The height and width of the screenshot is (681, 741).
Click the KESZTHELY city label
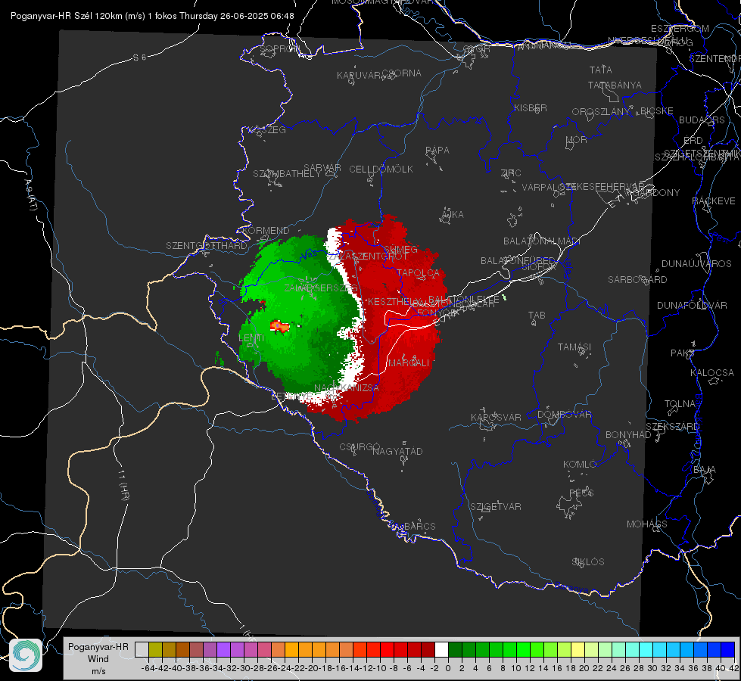tap(394, 301)
